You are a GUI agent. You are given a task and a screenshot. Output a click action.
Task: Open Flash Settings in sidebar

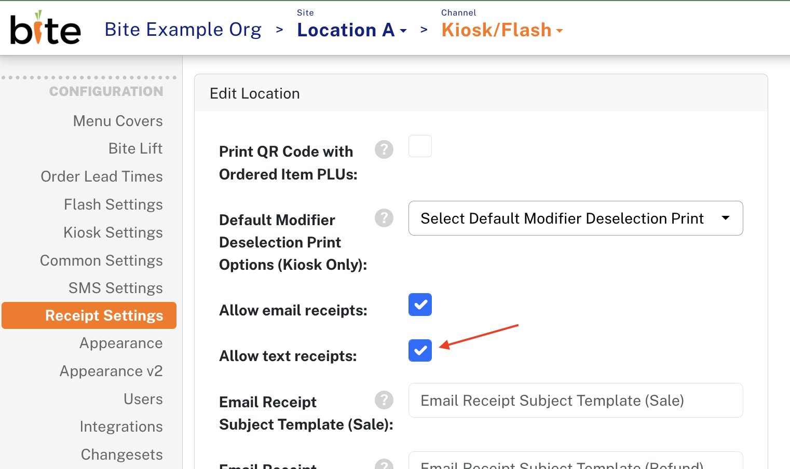[113, 204]
